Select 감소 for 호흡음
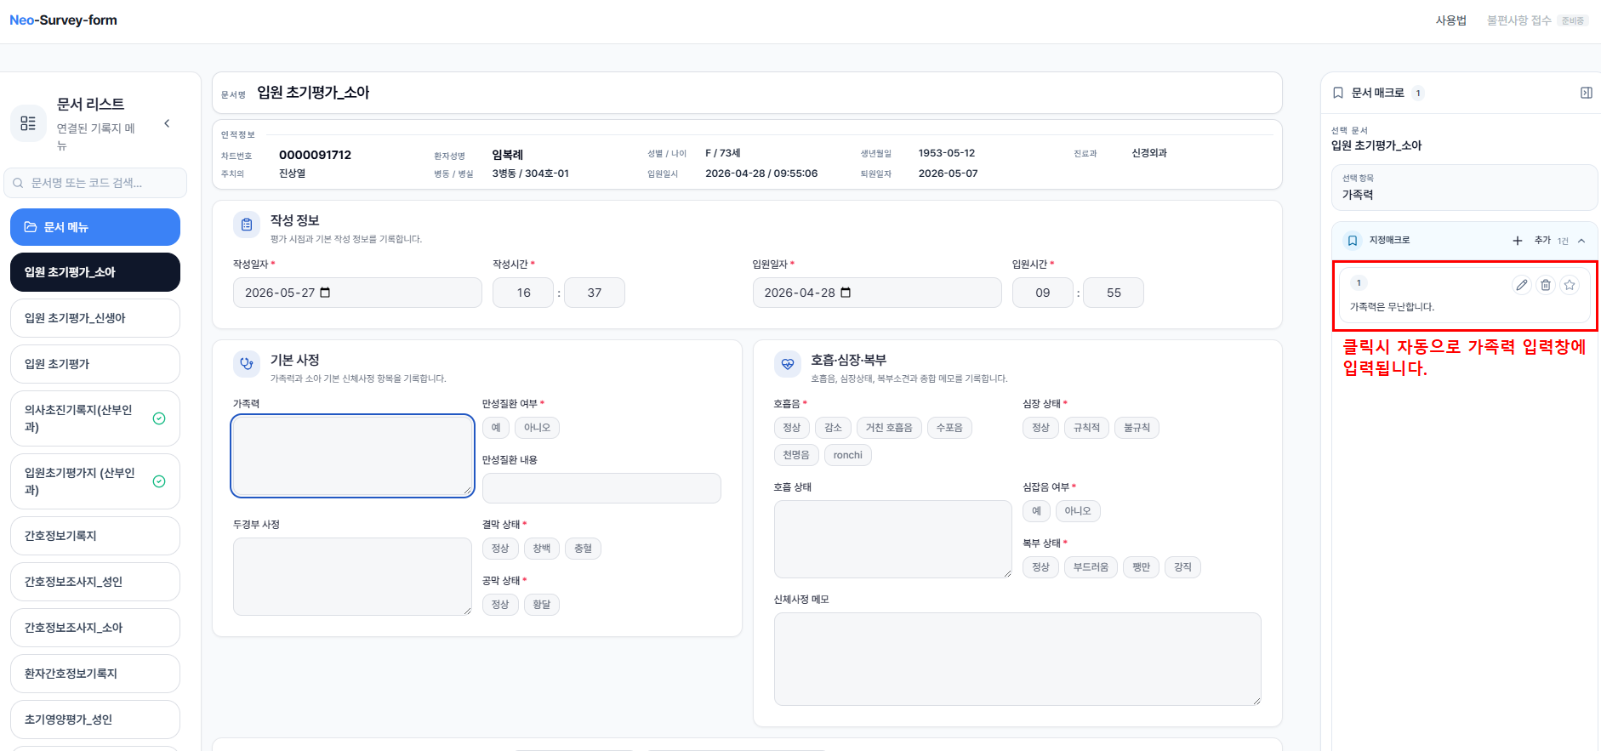The height and width of the screenshot is (751, 1601). (x=834, y=428)
